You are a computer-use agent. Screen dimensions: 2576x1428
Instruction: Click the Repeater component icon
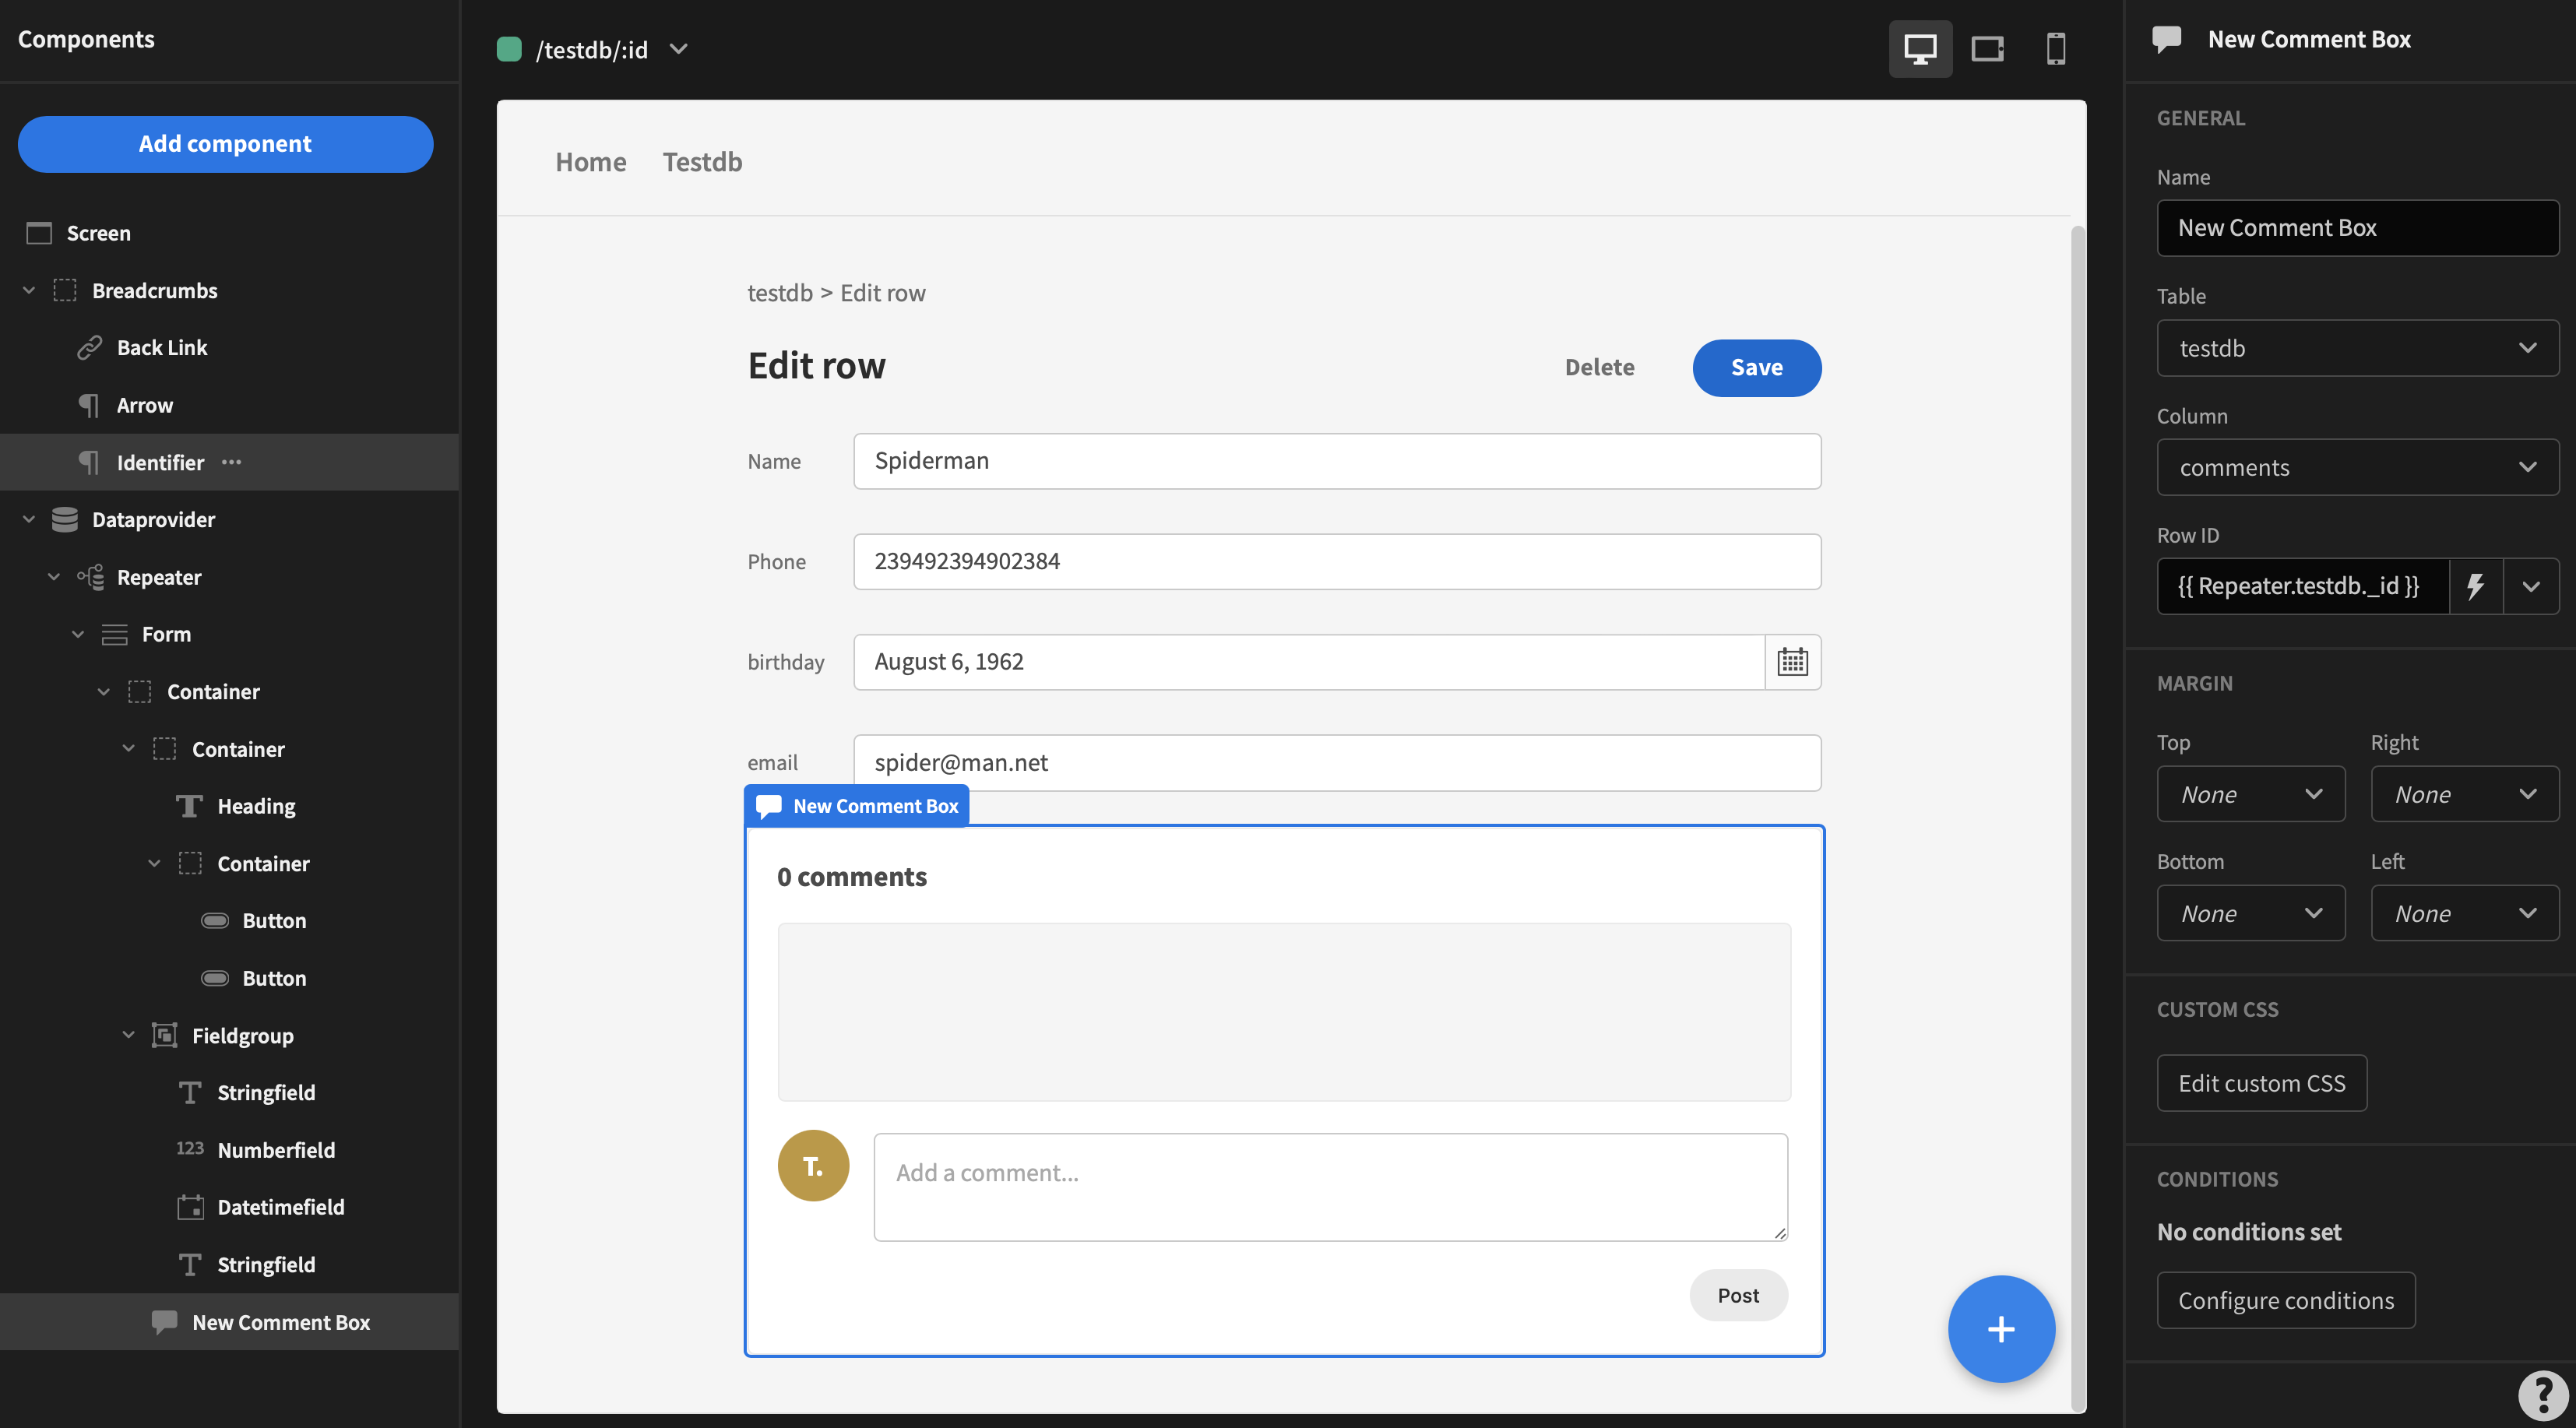(90, 576)
